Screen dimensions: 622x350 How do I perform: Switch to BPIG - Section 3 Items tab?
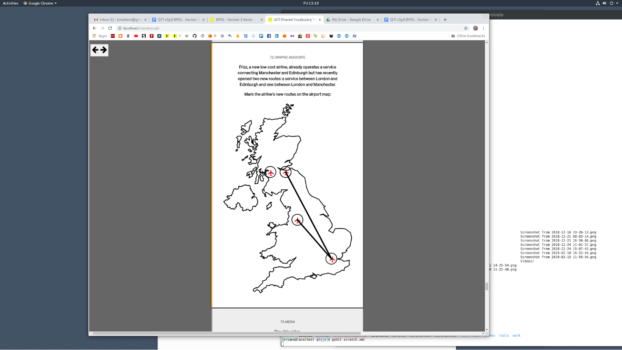click(234, 20)
